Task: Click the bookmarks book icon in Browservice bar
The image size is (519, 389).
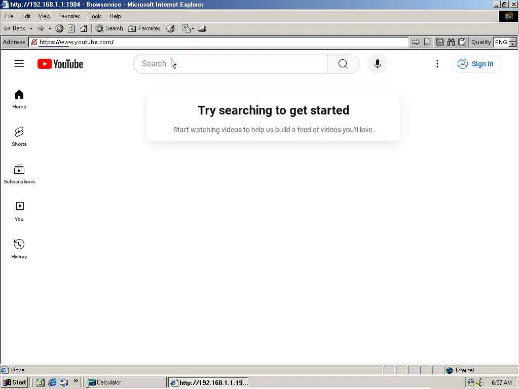Action: pos(439,42)
